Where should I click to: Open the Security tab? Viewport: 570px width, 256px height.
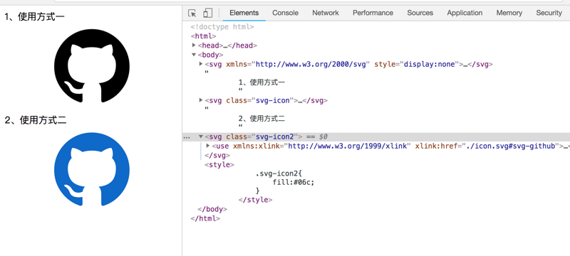click(x=549, y=13)
